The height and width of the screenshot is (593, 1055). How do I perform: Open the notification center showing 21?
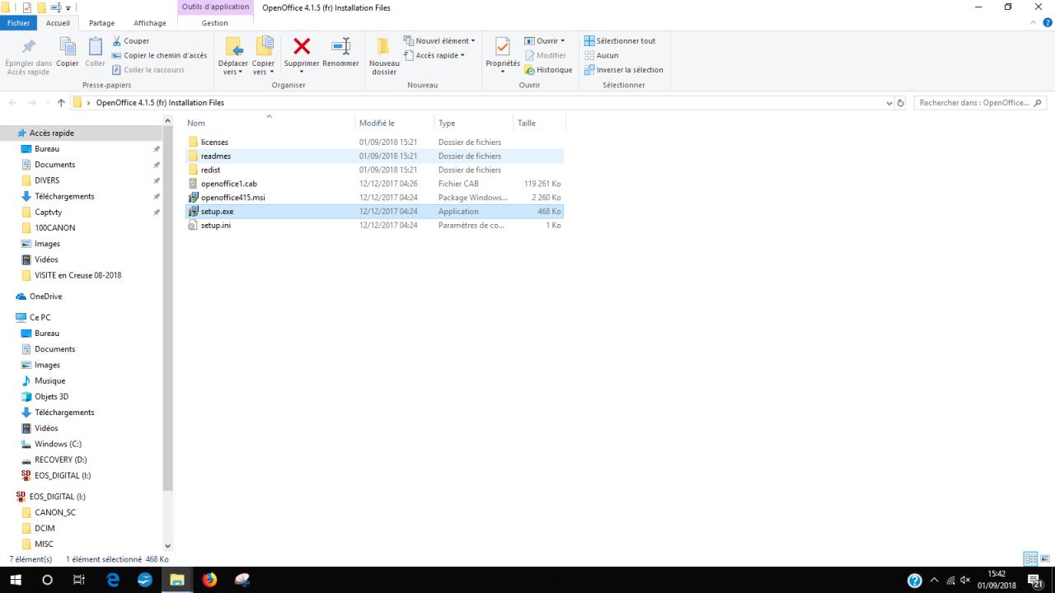tap(1036, 581)
